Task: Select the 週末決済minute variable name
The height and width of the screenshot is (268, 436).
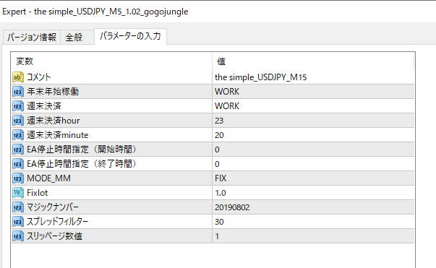Action: click(58, 135)
